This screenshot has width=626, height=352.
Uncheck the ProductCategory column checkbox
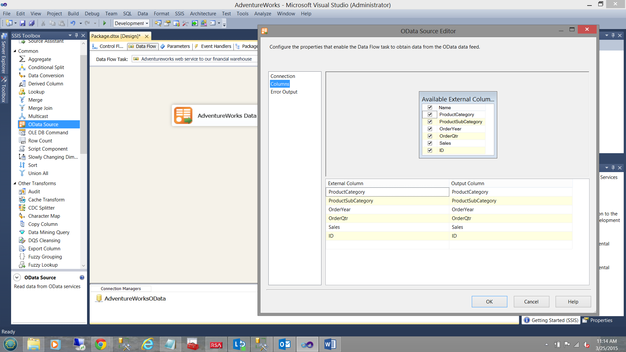pyautogui.click(x=430, y=114)
